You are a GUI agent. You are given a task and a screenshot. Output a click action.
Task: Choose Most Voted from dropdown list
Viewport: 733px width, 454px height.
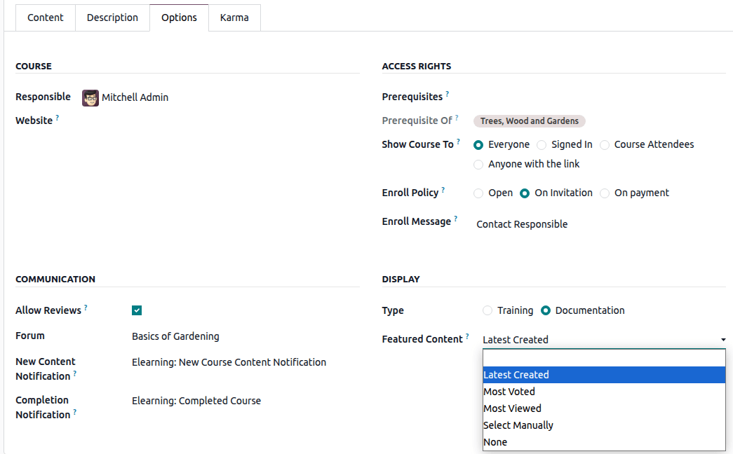pyautogui.click(x=509, y=392)
